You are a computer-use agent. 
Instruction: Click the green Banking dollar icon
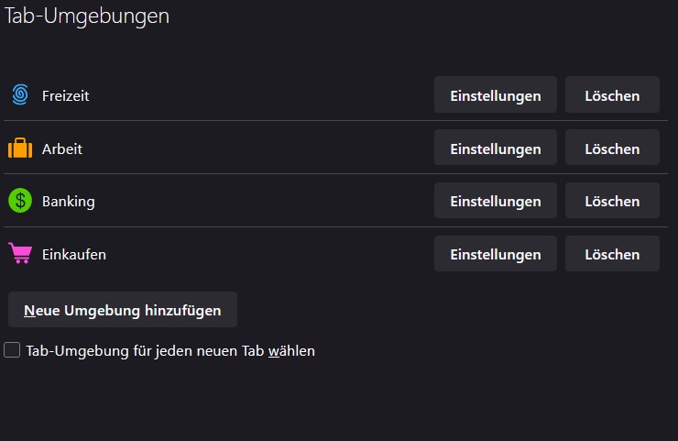20,201
